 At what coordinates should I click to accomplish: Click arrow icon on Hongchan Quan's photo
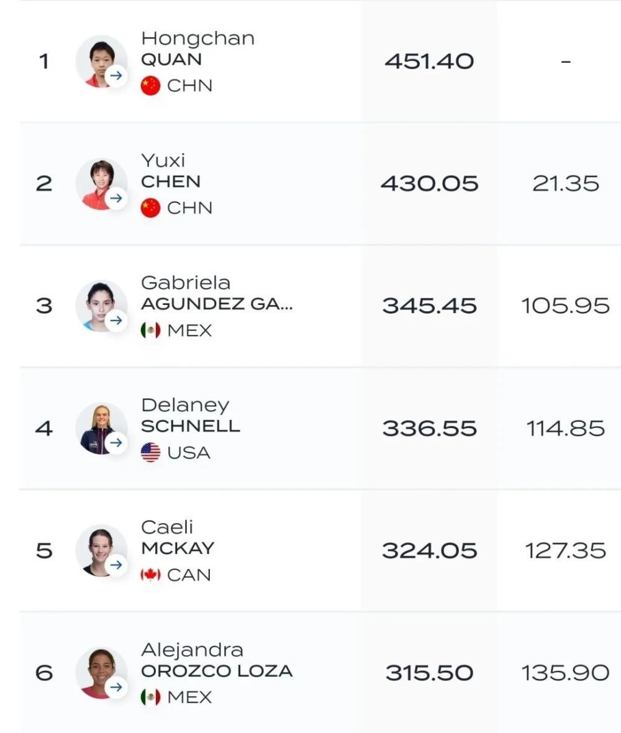116,76
